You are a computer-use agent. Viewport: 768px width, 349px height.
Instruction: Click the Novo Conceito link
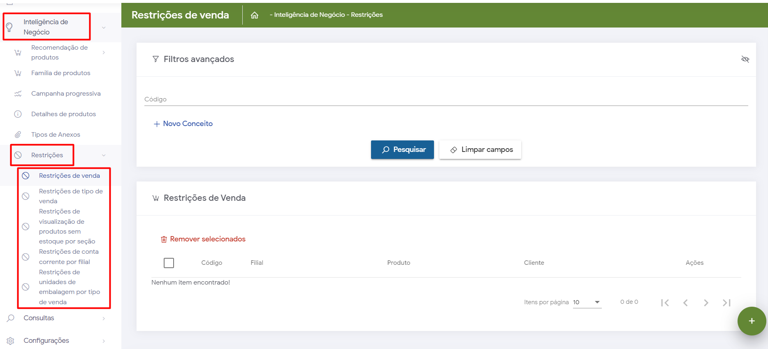(x=183, y=124)
